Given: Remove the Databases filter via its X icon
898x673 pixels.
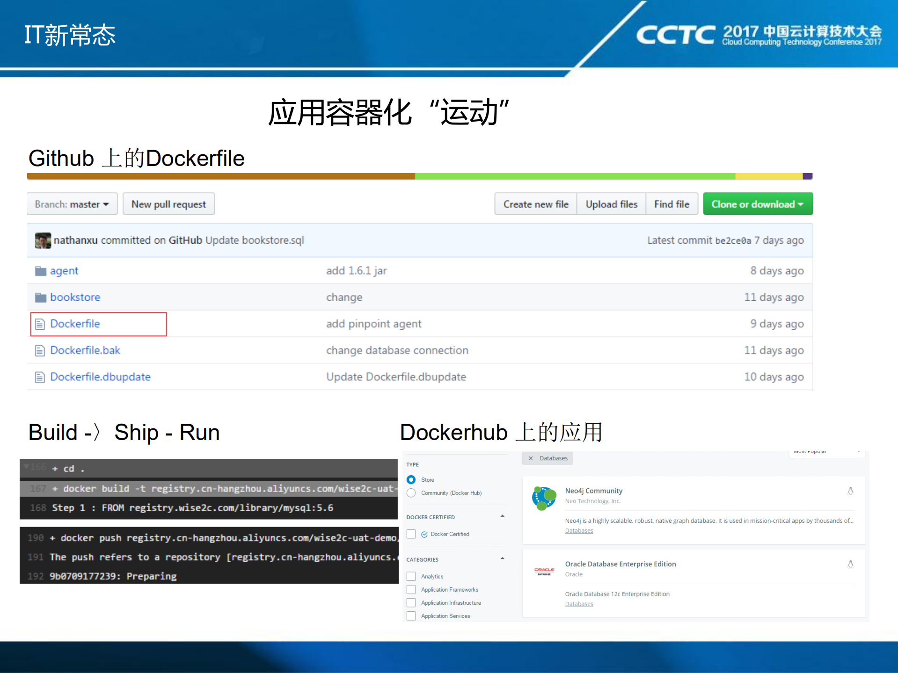Looking at the screenshot, I should [x=531, y=458].
